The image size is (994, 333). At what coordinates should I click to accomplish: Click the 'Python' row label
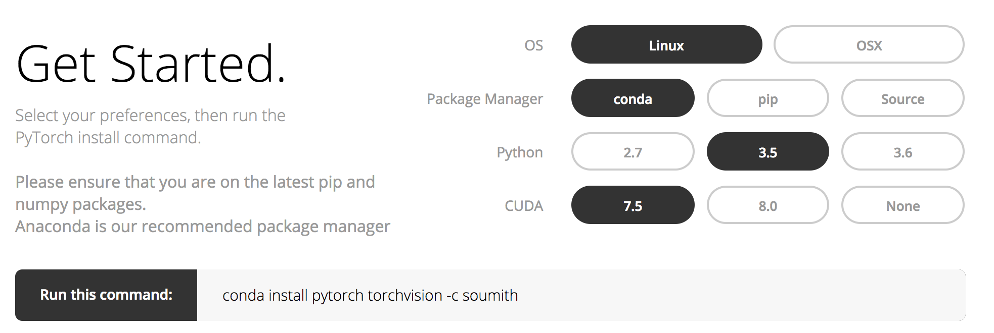519,152
